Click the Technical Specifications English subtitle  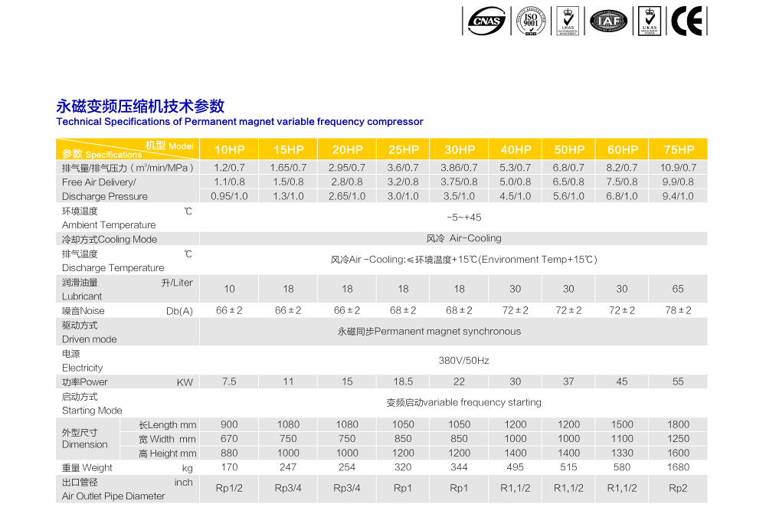pyautogui.click(x=239, y=122)
